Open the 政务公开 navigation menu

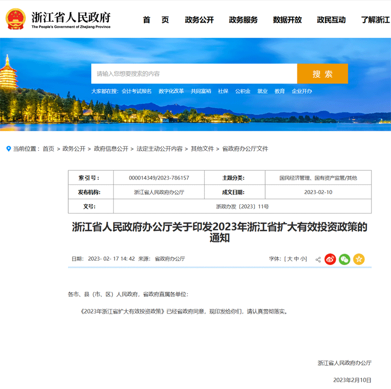pos(199,20)
